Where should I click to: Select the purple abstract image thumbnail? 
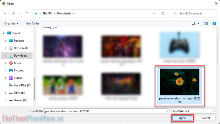click(63, 46)
